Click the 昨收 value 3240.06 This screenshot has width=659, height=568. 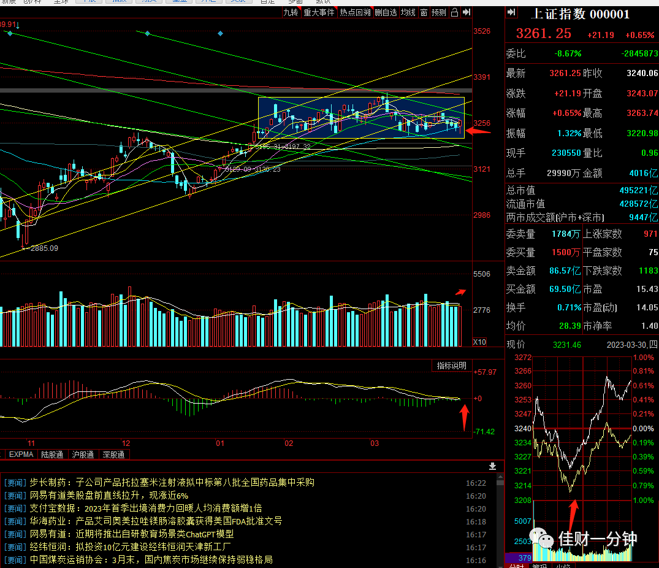coord(642,73)
